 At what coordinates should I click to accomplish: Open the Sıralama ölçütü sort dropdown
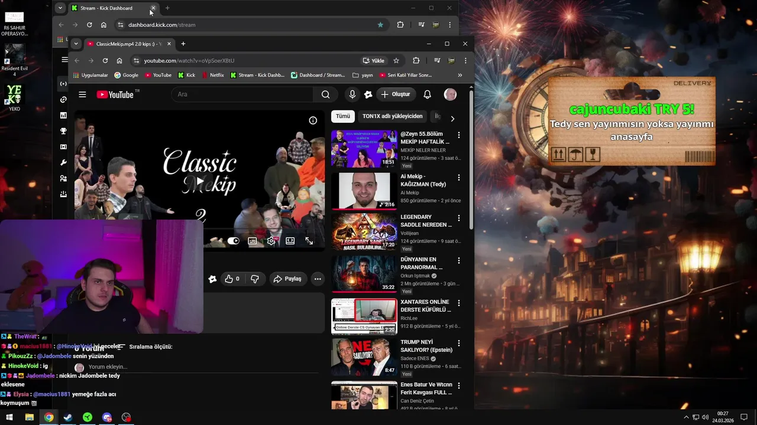click(x=145, y=346)
